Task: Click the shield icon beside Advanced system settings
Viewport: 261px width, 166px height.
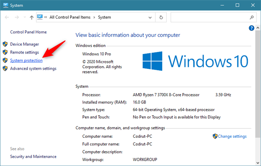Action: tap(5, 68)
